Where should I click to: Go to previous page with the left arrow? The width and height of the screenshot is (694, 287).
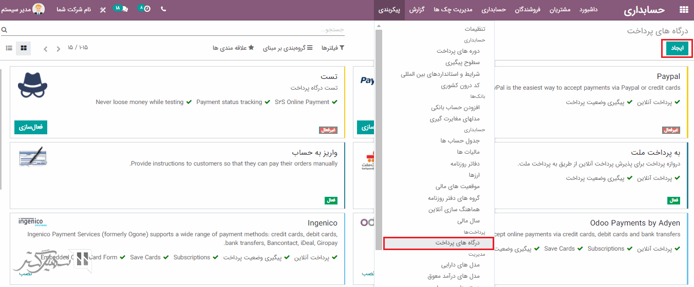tap(58, 49)
